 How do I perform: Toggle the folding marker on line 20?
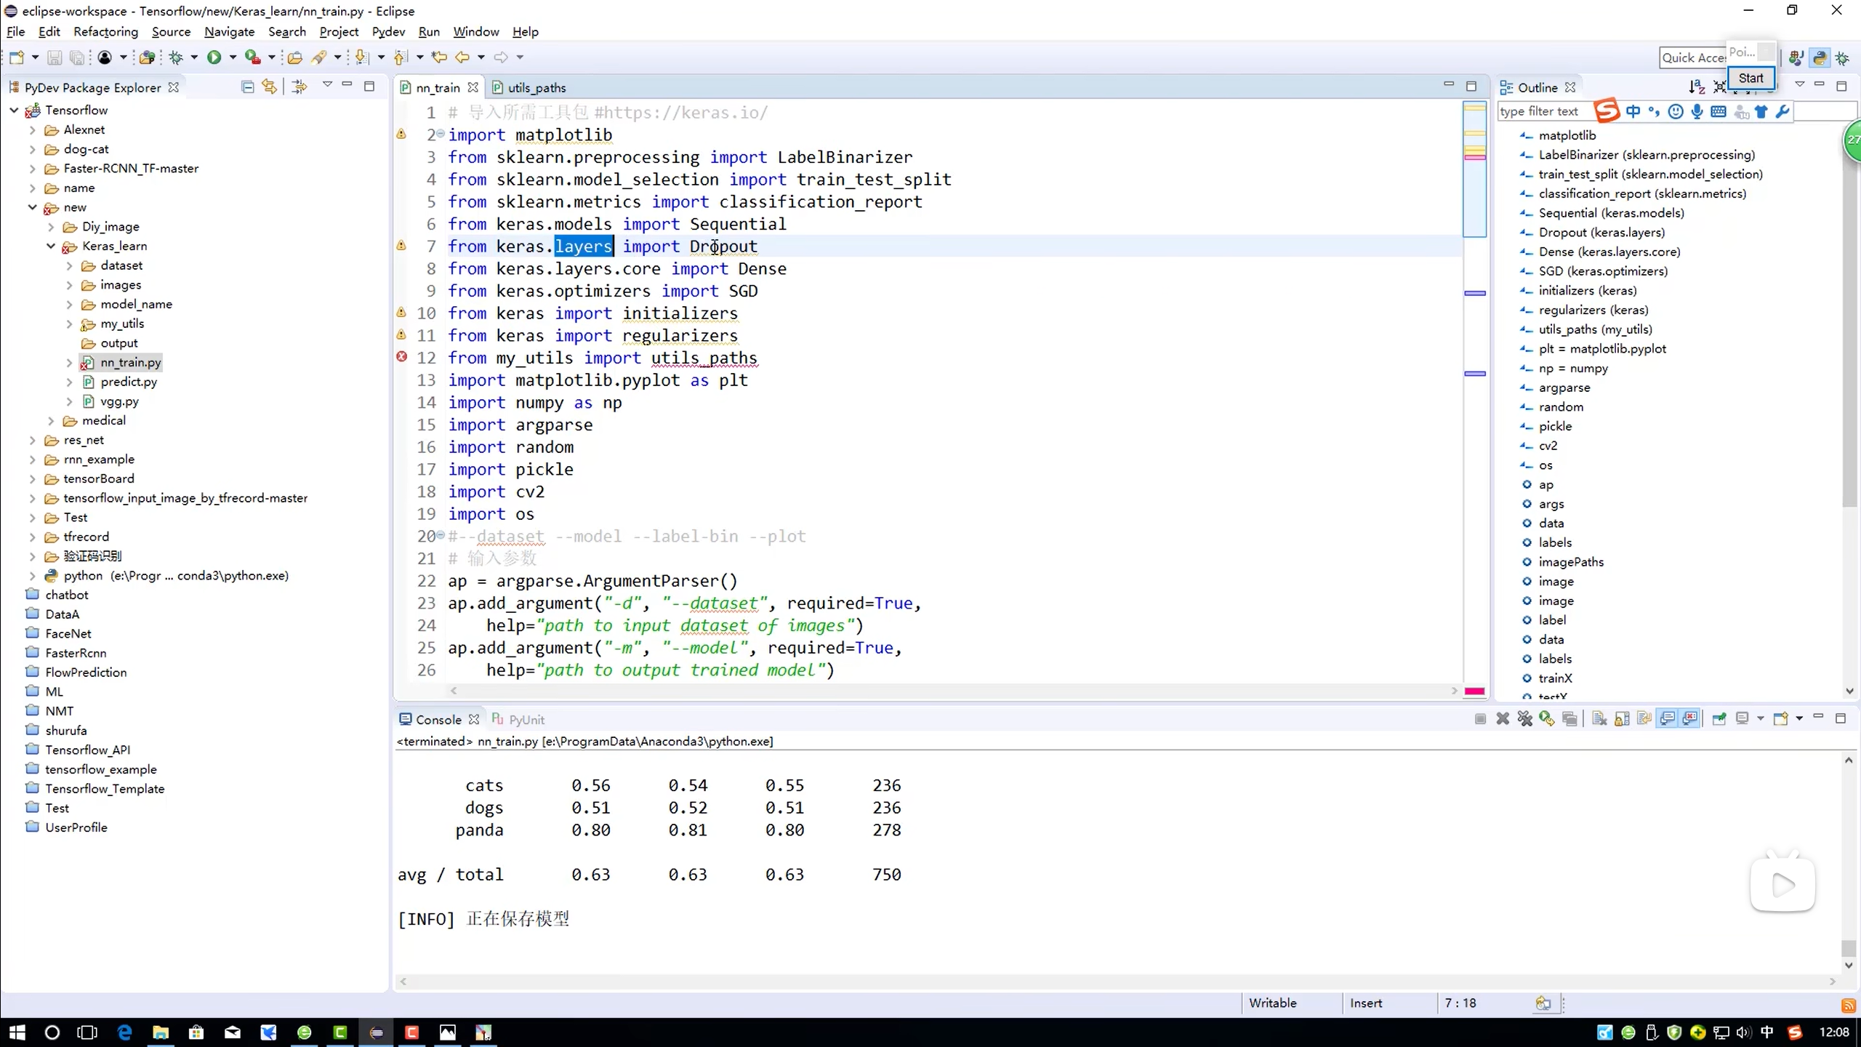pos(441,534)
